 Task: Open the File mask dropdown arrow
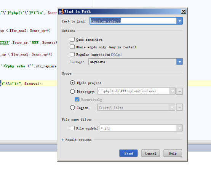click(x=180, y=128)
